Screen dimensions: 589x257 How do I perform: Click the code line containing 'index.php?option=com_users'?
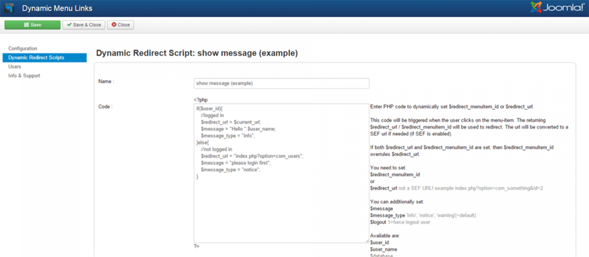(x=252, y=156)
